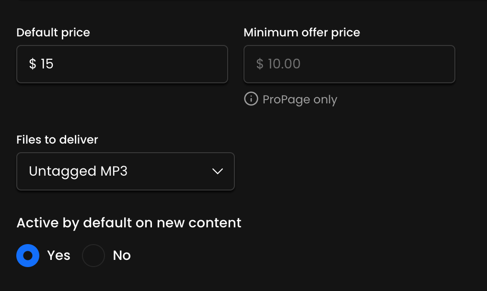
Task: Select the Yes radio button
Action: [x=28, y=256]
